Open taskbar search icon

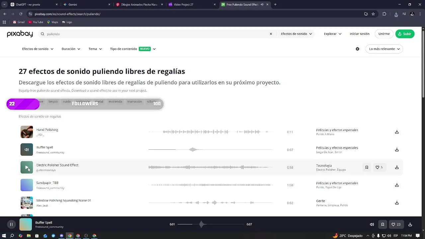click(x=12, y=236)
